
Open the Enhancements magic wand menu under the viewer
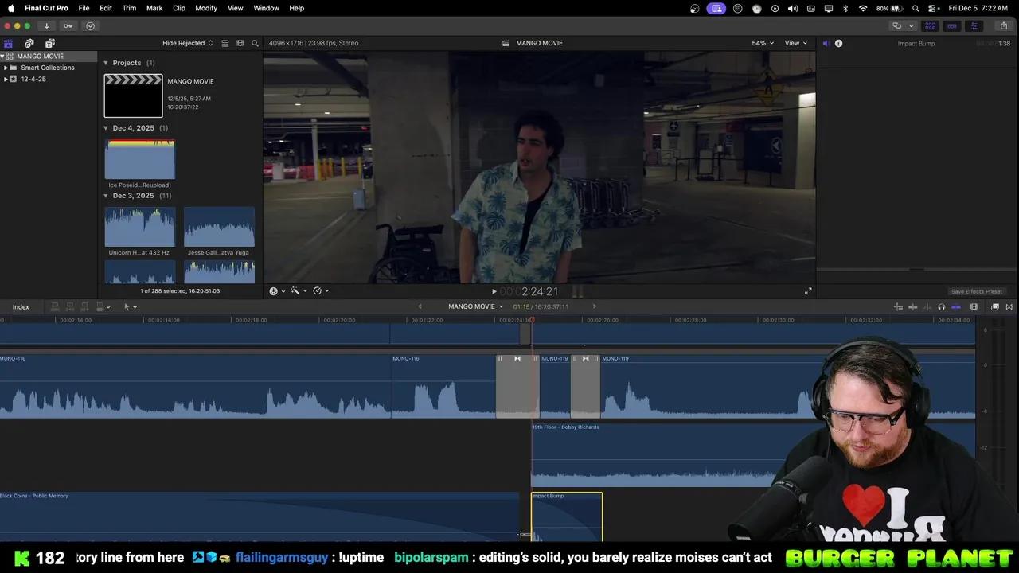(x=295, y=290)
